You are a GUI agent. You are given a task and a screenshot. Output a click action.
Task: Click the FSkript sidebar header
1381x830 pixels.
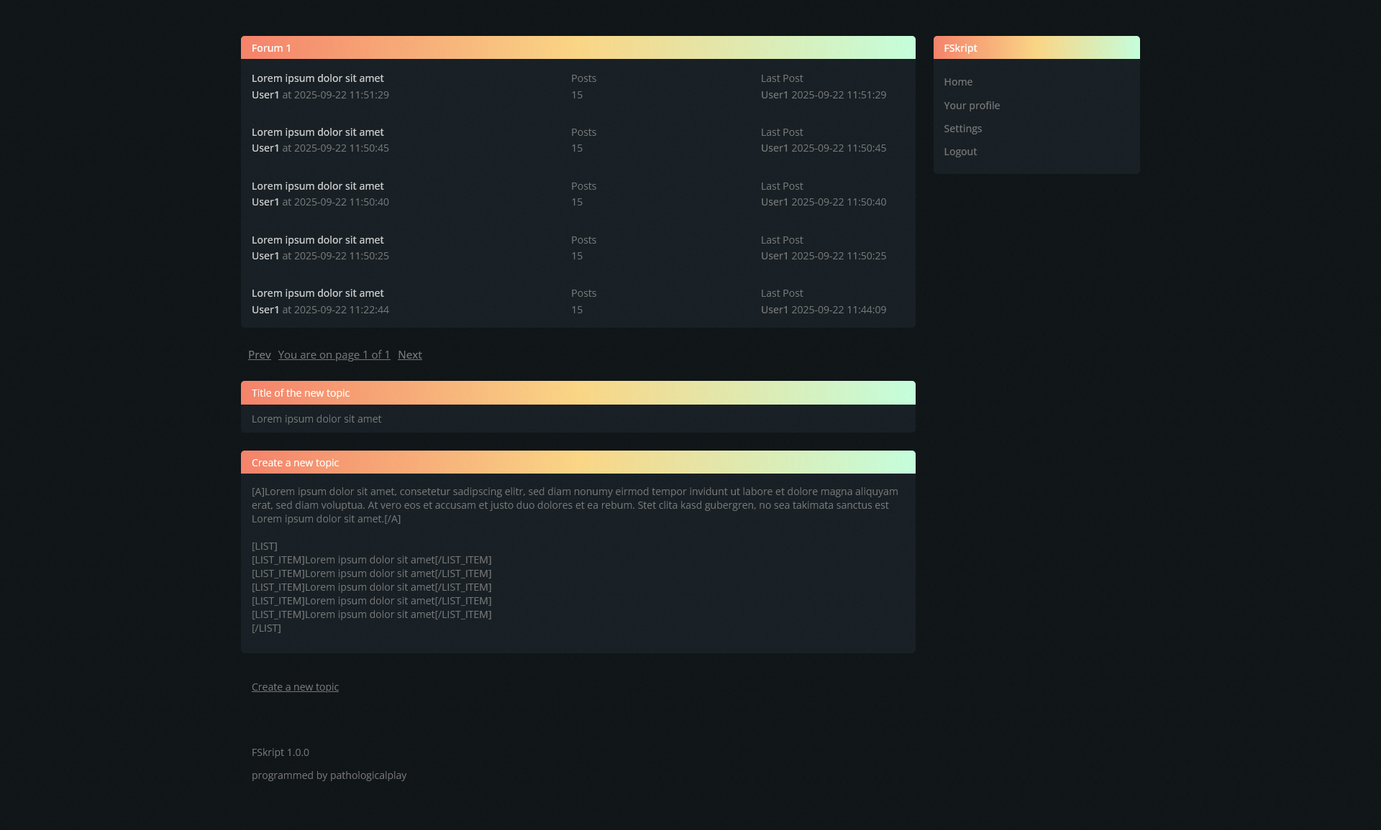(x=1036, y=48)
